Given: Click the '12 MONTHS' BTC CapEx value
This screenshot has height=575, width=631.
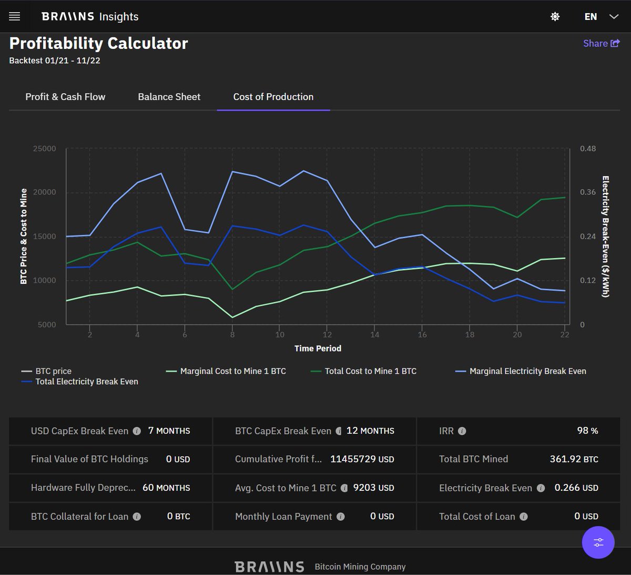Looking at the screenshot, I should click(370, 431).
